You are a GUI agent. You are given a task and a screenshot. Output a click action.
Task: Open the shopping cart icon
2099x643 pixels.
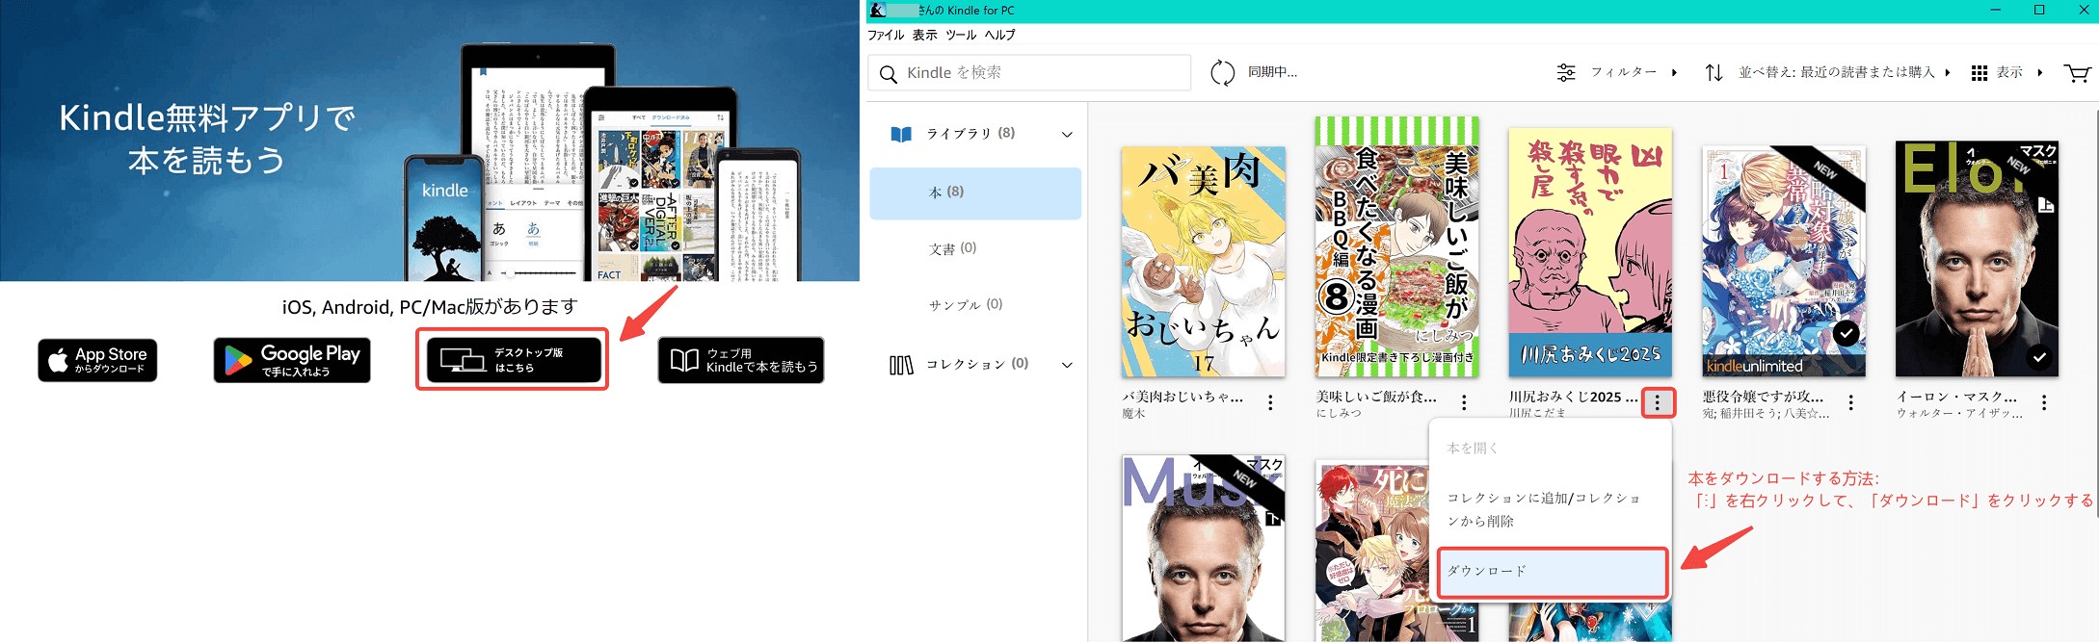pos(2077,73)
